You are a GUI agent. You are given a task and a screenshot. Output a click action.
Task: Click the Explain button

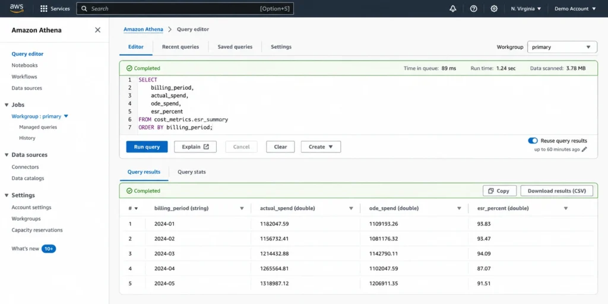[x=195, y=147]
